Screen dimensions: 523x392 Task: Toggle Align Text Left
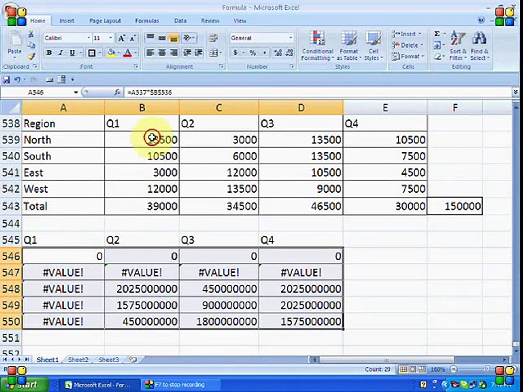(x=150, y=53)
